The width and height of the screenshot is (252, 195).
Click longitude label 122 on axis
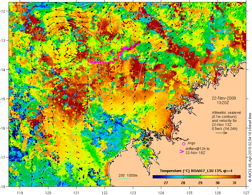(105, 193)
